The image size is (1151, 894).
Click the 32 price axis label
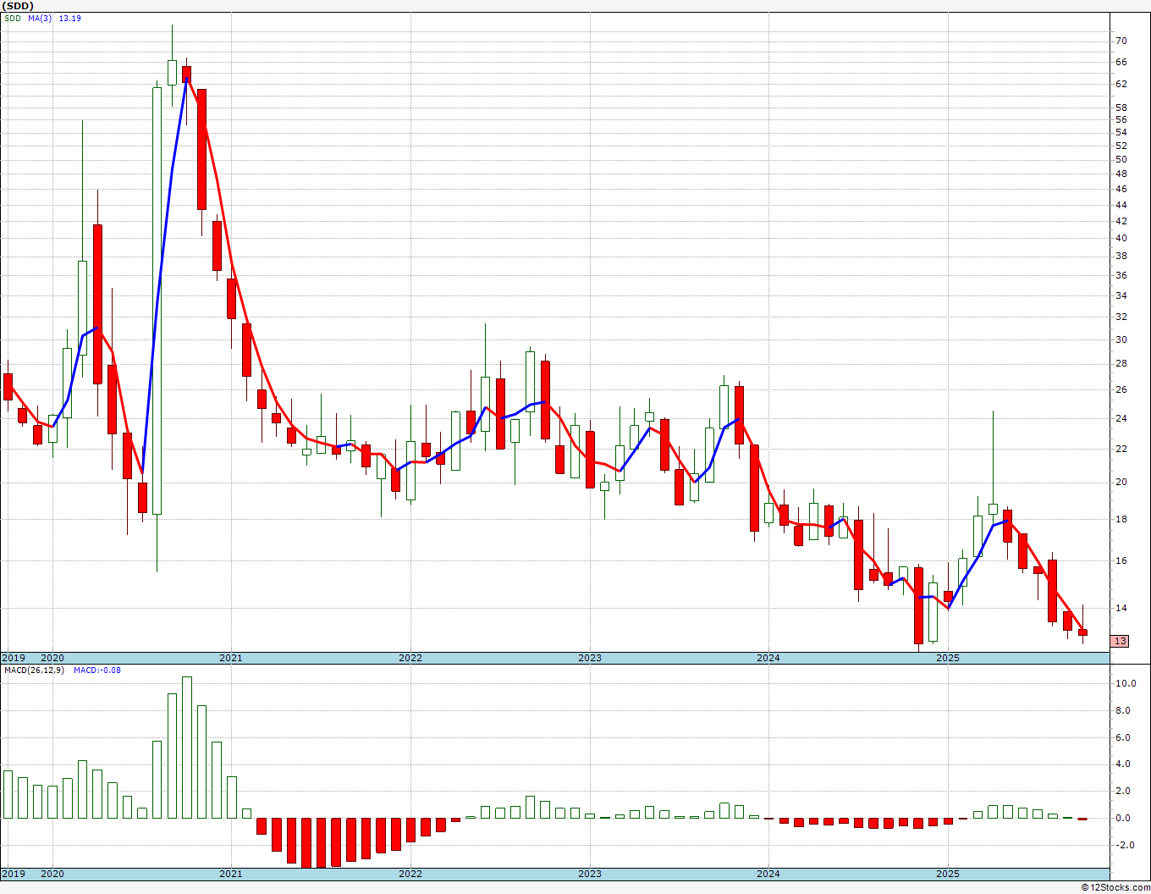pyautogui.click(x=1121, y=317)
